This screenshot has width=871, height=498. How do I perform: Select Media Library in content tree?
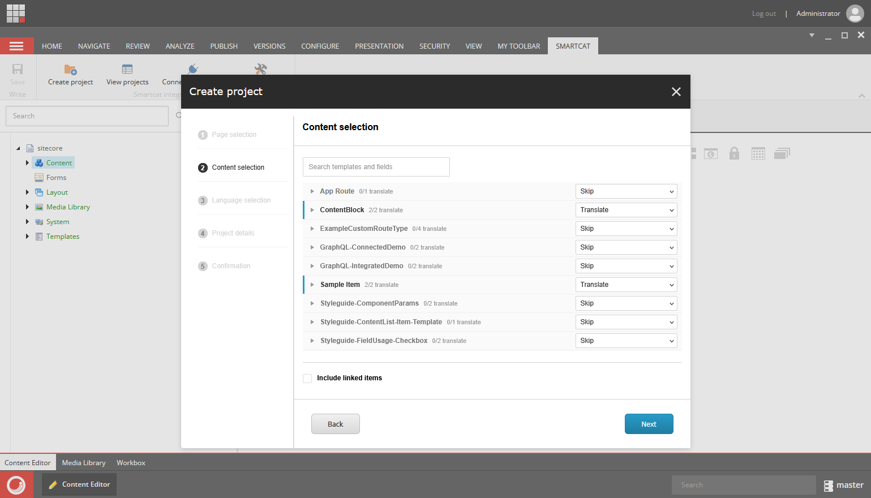68,207
